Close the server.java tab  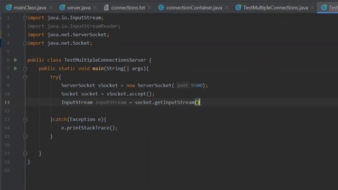[95, 8]
